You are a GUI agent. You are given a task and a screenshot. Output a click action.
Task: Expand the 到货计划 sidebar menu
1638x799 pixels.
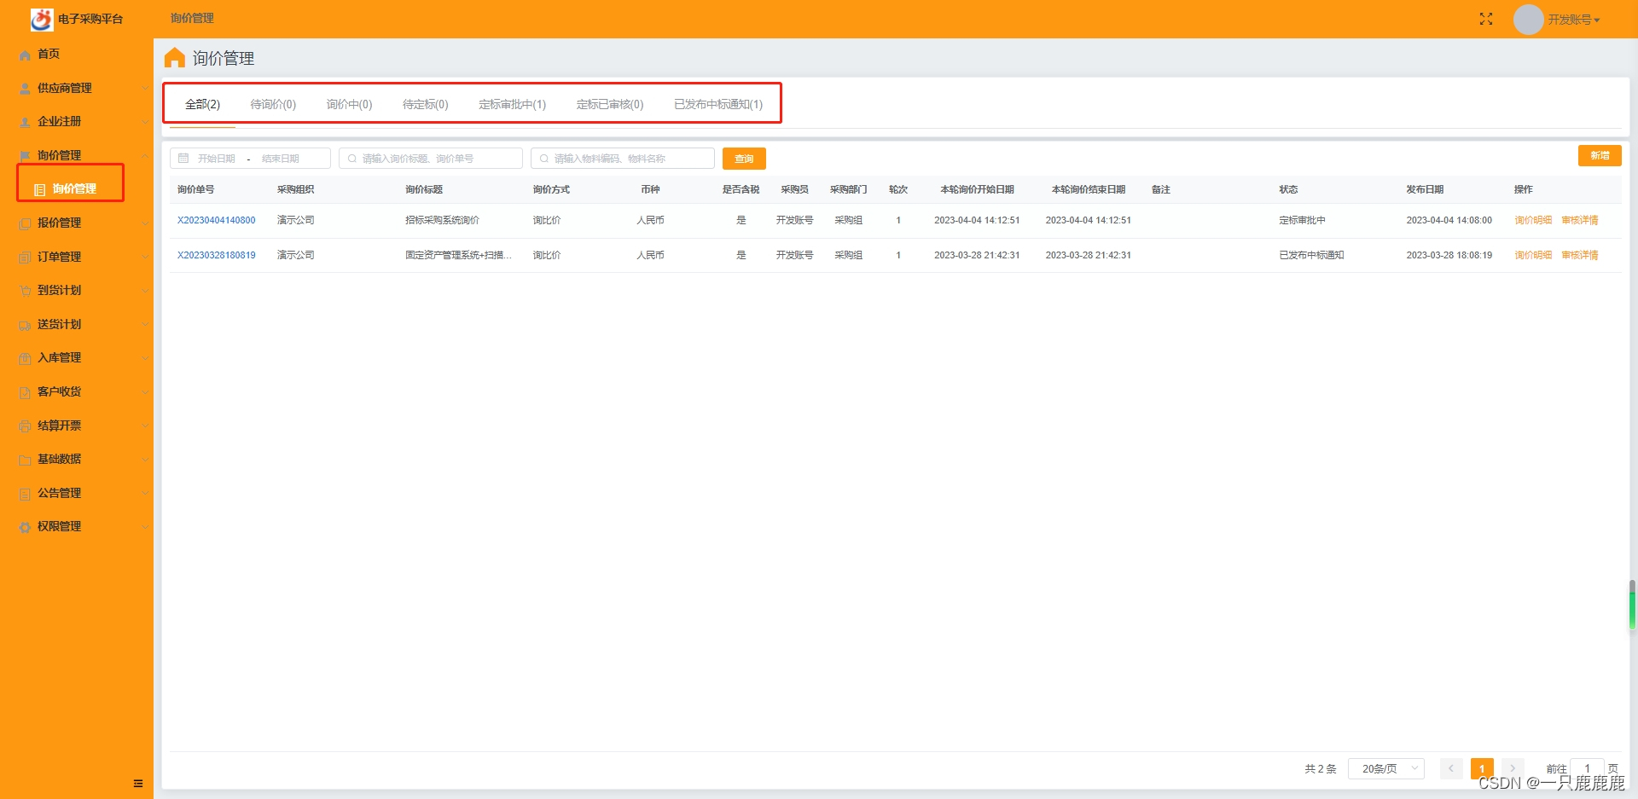pyautogui.click(x=77, y=290)
